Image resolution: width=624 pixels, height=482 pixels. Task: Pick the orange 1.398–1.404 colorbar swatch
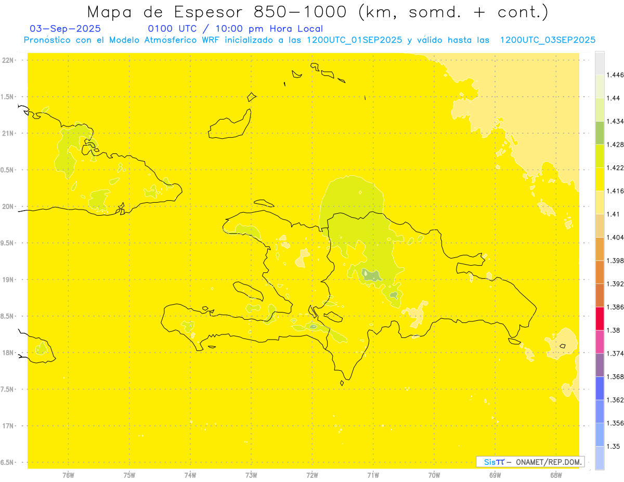[600, 249]
